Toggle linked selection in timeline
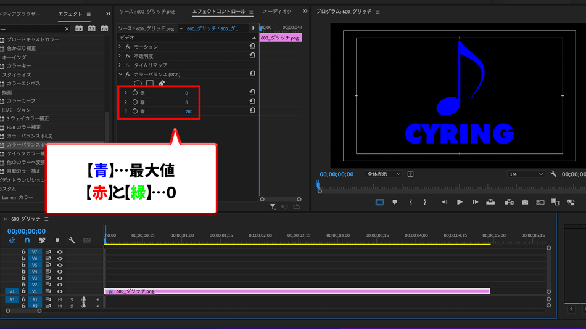Viewport: 586px width, 329px height. pos(42,240)
